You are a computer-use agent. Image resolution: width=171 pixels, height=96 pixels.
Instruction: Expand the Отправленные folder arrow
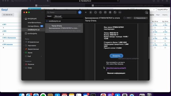24,42
